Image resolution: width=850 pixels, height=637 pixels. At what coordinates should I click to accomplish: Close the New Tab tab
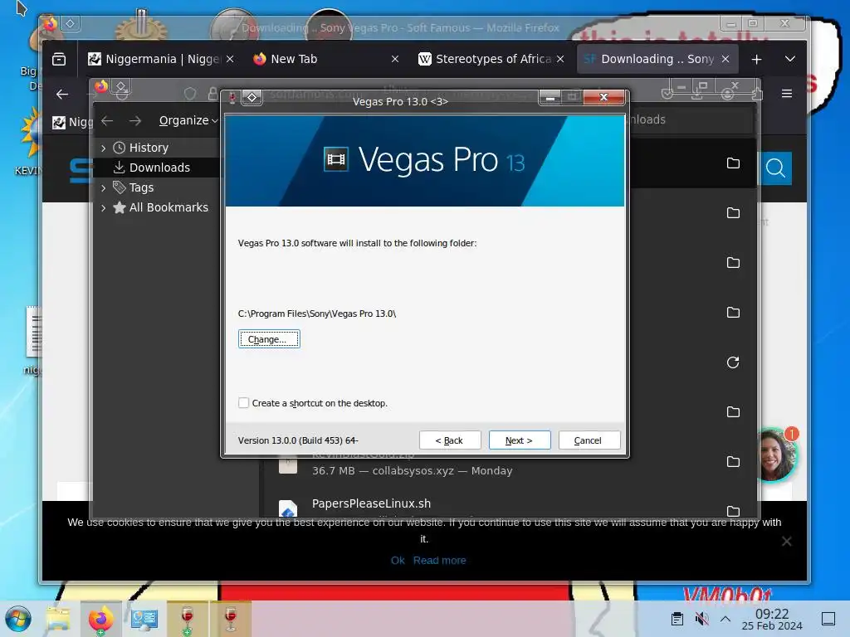pyautogui.click(x=395, y=59)
